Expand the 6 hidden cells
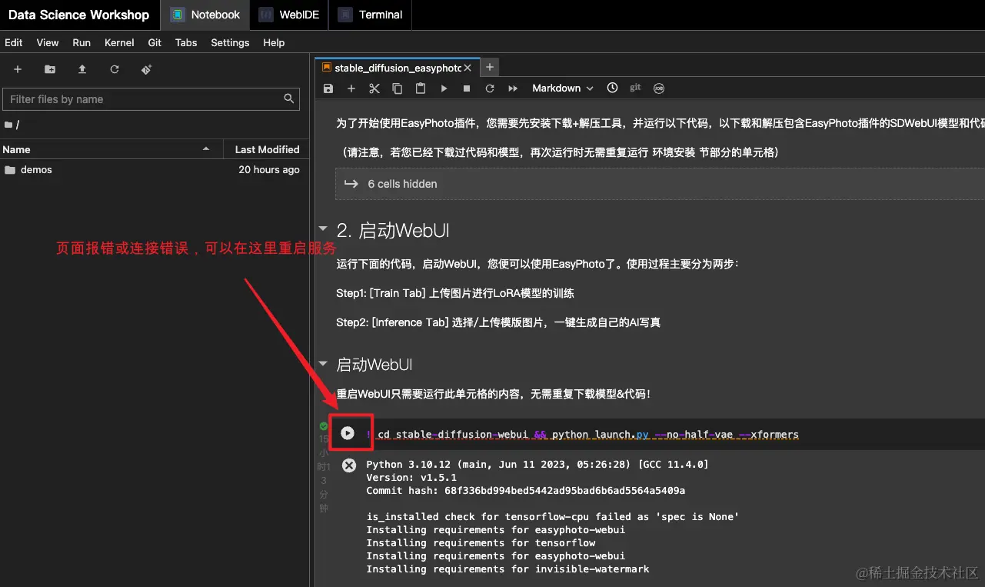Viewport: 985px width, 587px height. pyautogui.click(x=660, y=184)
